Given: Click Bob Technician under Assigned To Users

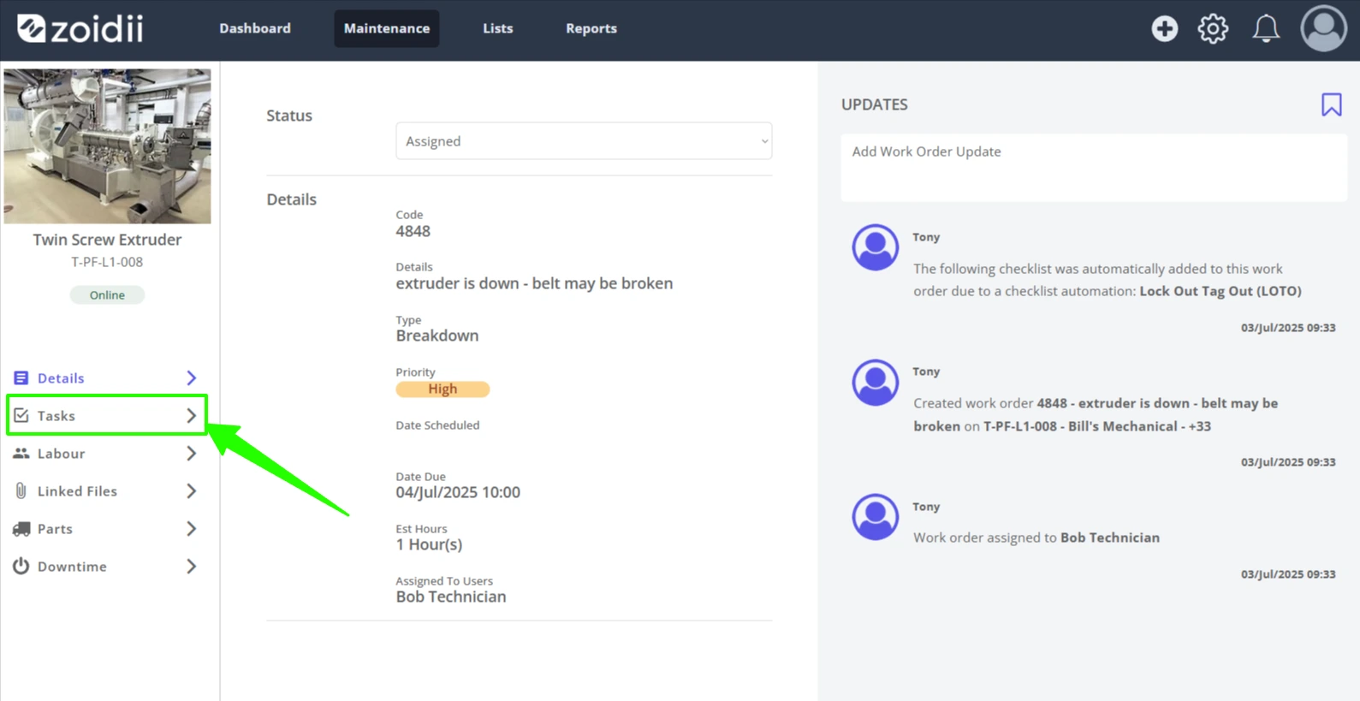Looking at the screenshot, I should (x=451, y=597).
